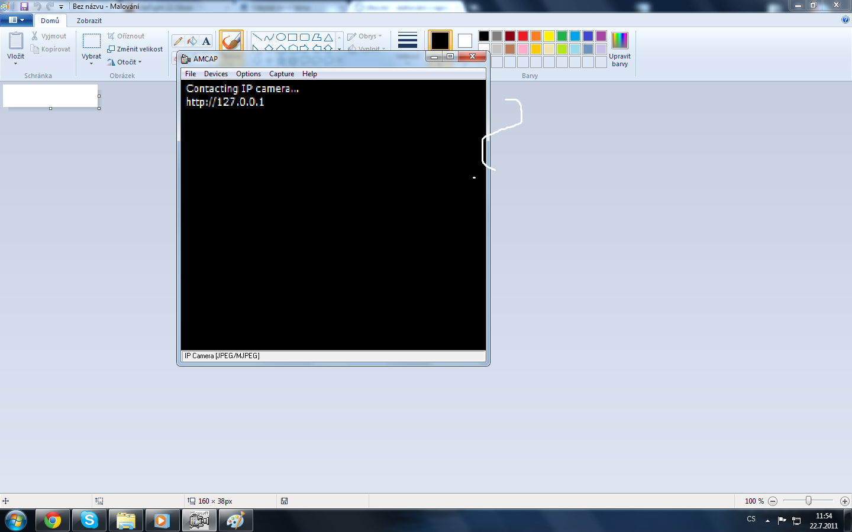Select the white Color 2 background box
The width and height of the screenshot is (852, 532).
point(465,41)
